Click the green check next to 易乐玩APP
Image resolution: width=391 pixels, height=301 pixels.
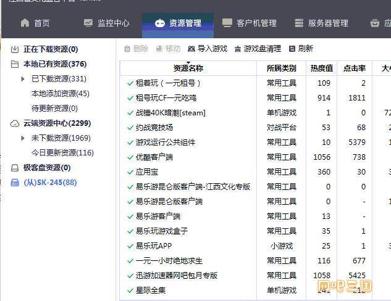130,246
